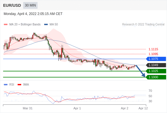Click the blue downward forecast arrow

tap(140, 71)
